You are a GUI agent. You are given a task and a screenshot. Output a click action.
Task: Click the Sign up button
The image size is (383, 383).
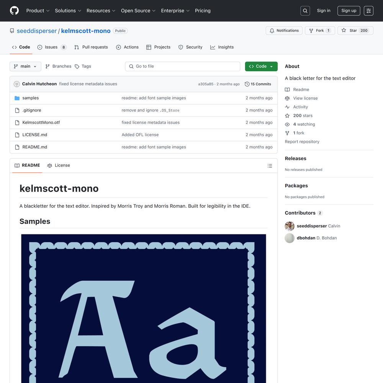tap(349, 11)
